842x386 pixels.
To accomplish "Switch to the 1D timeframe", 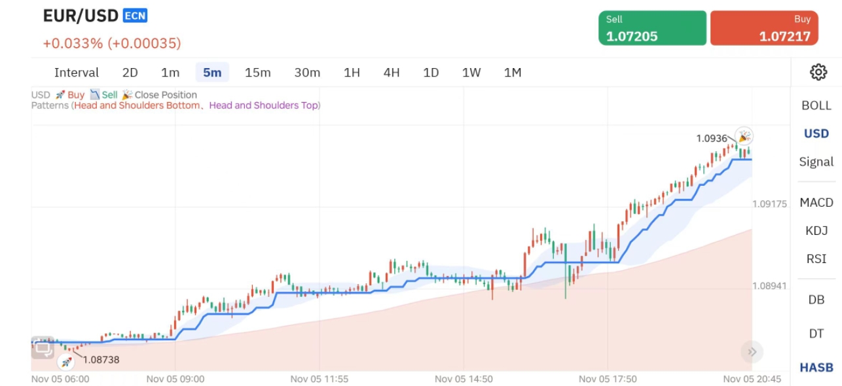I will (x=430, y=73).
